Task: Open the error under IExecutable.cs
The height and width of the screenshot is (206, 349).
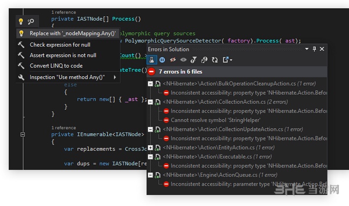Action: click(x=249, y=166)
